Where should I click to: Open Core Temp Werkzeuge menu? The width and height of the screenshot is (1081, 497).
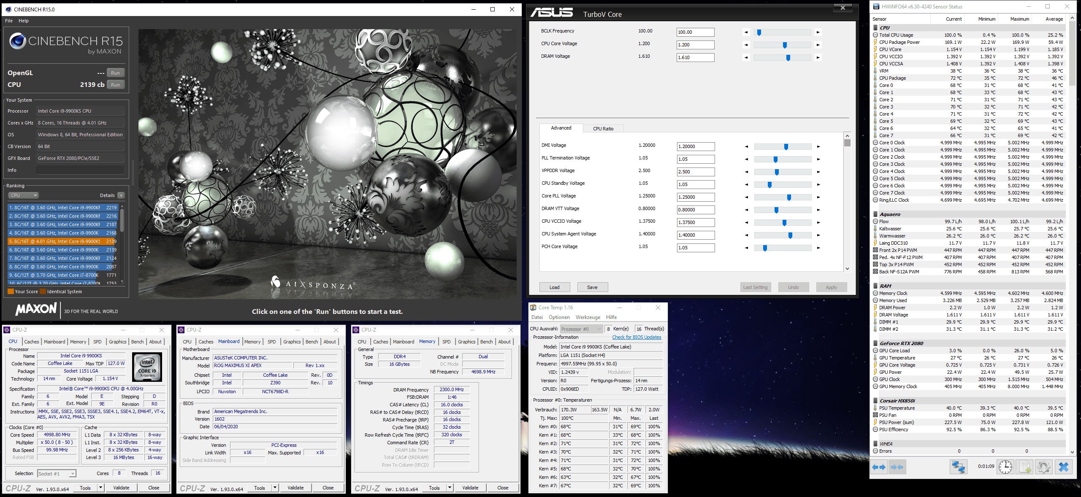pos(588,317)
